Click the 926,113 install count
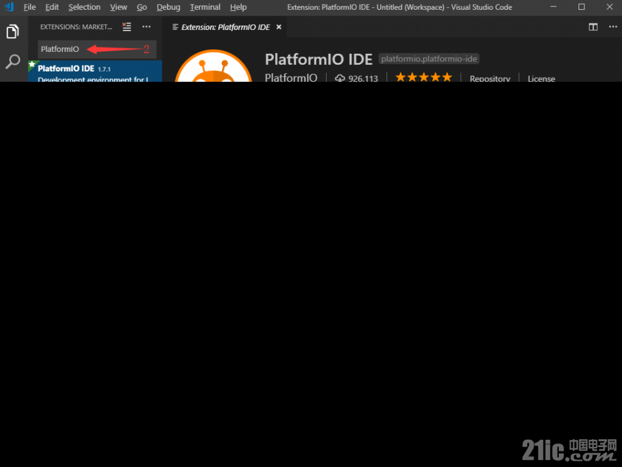 [356, 78]
